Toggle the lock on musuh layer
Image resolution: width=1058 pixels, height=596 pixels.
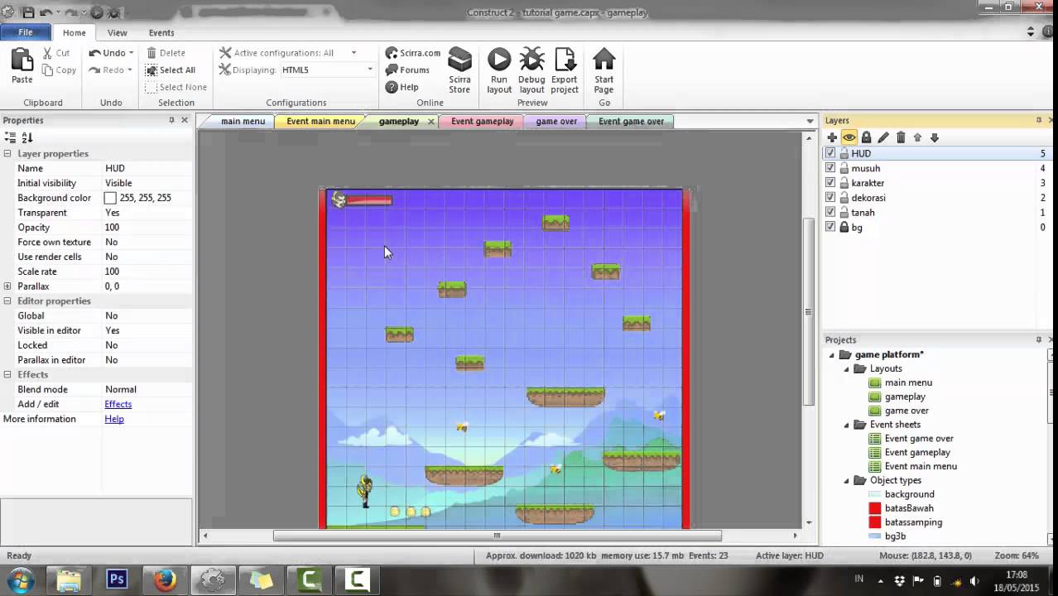(x=844, y=168)
